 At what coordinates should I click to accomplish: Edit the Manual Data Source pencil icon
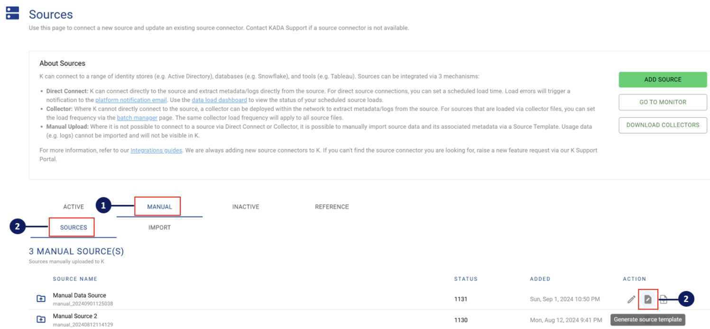[x=631, y=299]
